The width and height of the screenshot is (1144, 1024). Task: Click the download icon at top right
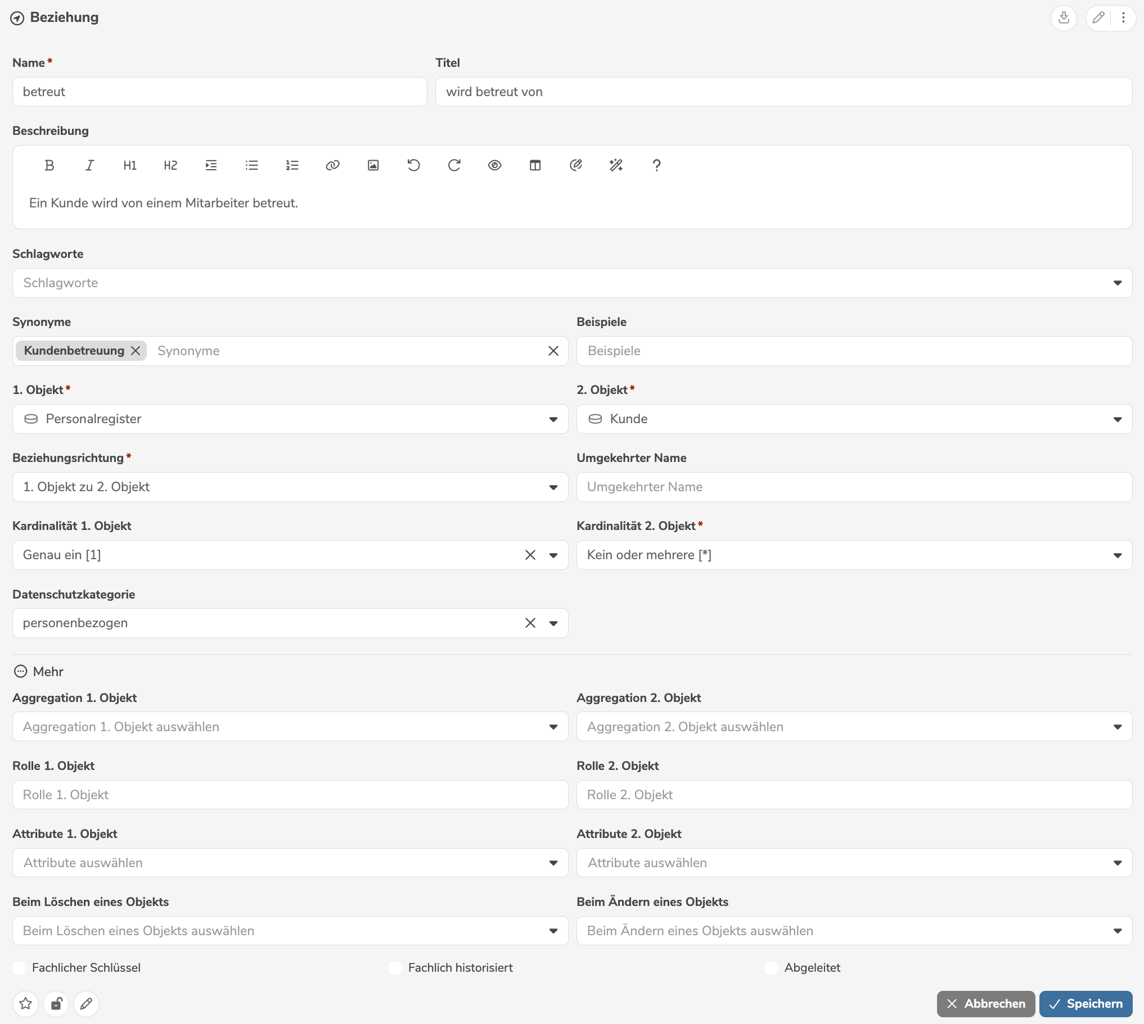(x=1063, y=17)
